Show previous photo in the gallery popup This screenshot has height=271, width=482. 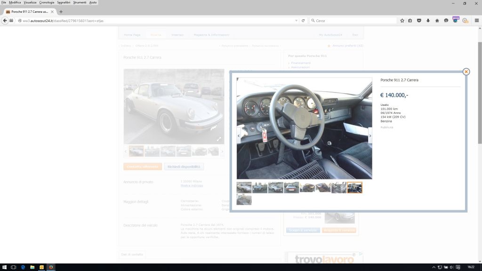pos(239,135)
